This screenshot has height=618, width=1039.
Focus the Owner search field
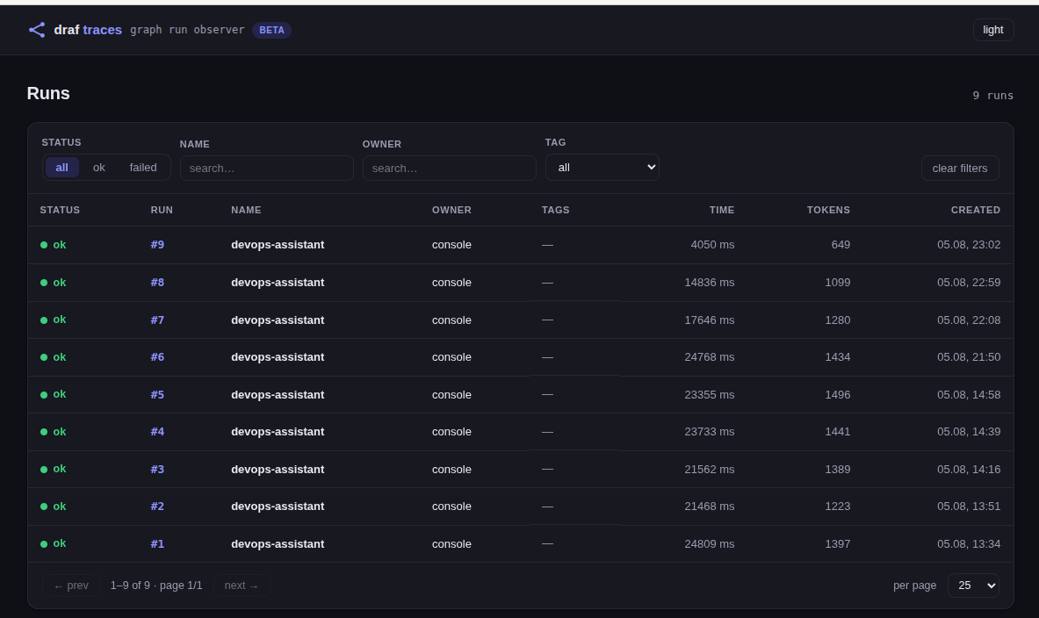pos(450,169)
